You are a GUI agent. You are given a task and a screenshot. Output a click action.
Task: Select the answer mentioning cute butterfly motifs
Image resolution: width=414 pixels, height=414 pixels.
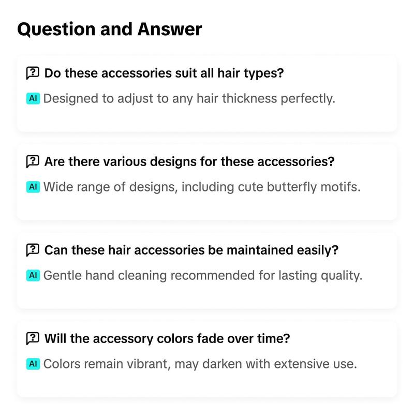coord(202,187)
